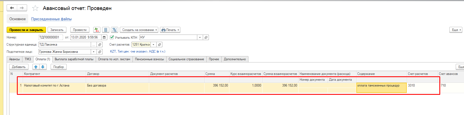Open the calendar picker next to the date
Image resolution: width=464 pixels, height=115 pixels.
pos(104,37)
